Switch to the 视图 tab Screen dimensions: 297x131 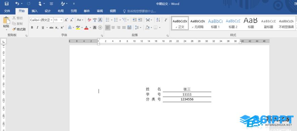[113, 11]
